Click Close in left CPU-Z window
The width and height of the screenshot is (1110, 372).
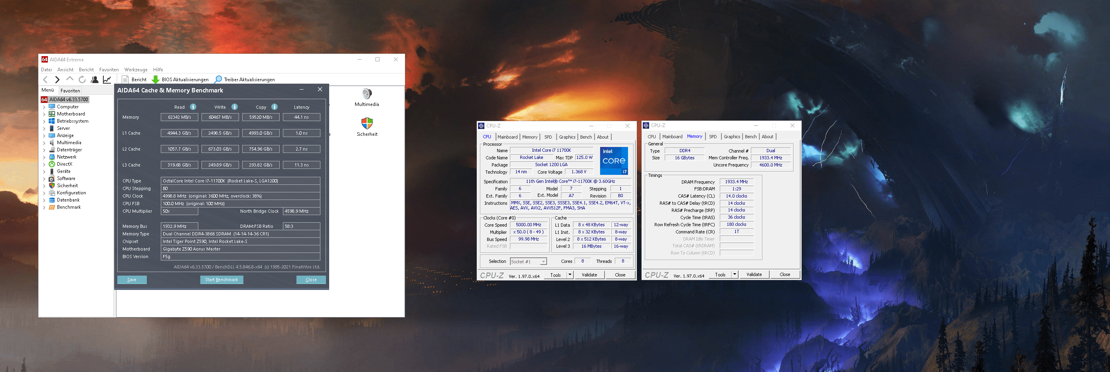pyautogui.click(x=620, y=275)
